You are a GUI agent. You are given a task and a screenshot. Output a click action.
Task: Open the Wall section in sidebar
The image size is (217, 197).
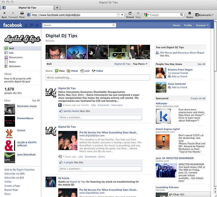22,48
